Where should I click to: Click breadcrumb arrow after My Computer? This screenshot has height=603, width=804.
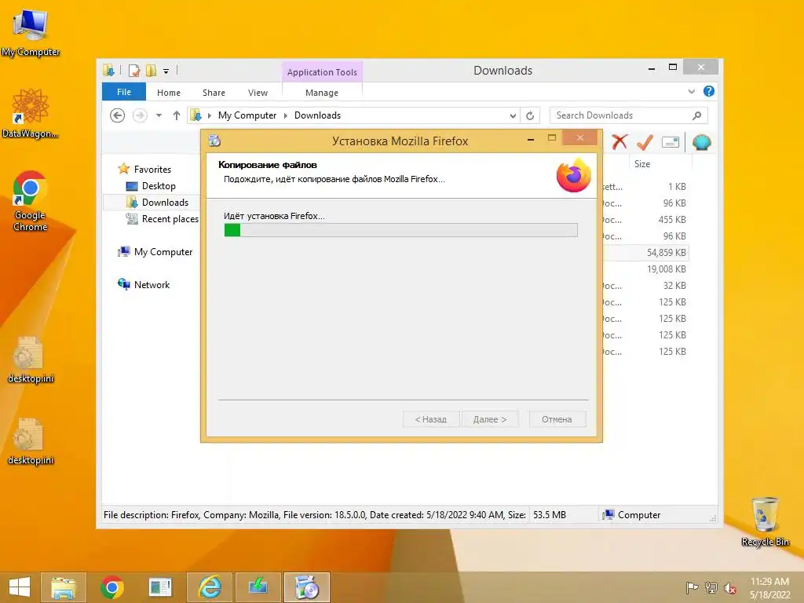coord(286,115)
